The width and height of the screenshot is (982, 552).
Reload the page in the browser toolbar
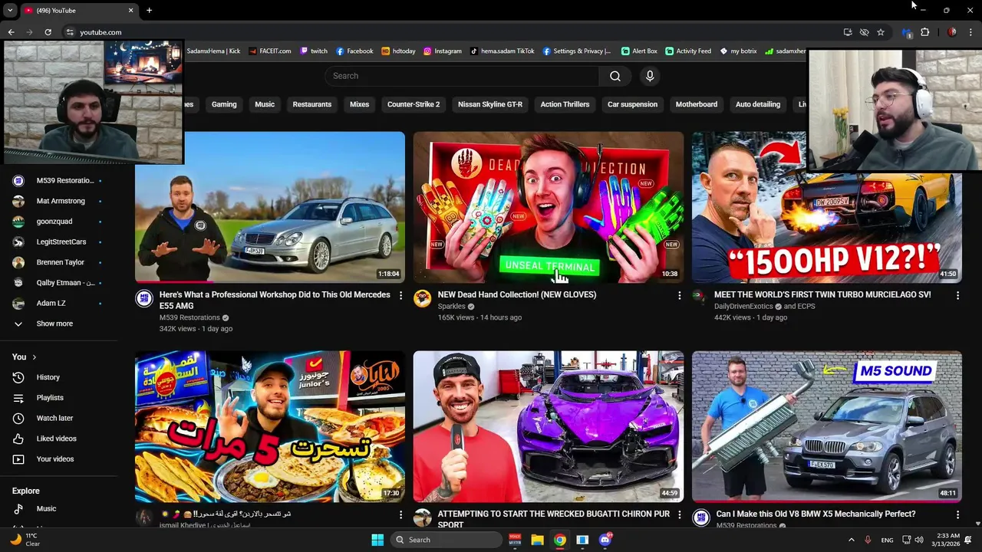click(x=48, y=32)
